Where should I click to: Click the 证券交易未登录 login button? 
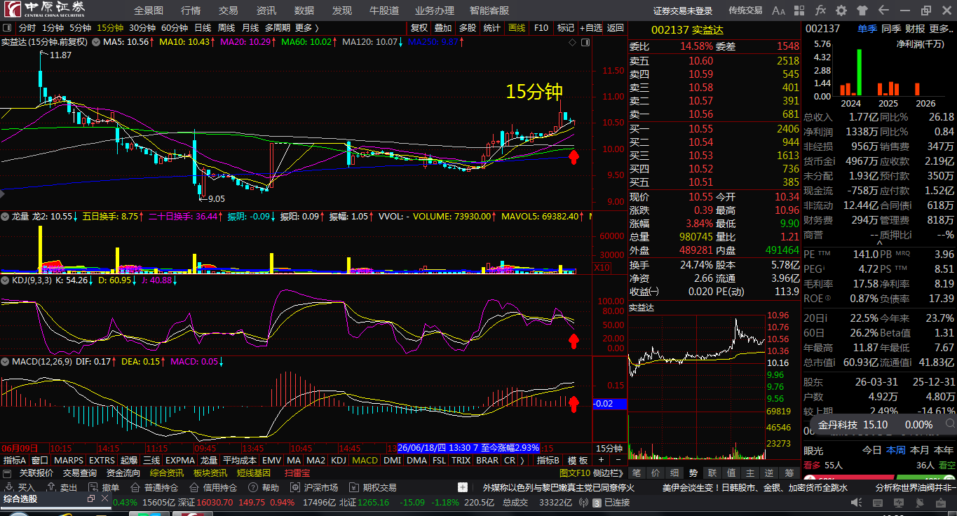[683, 11]
